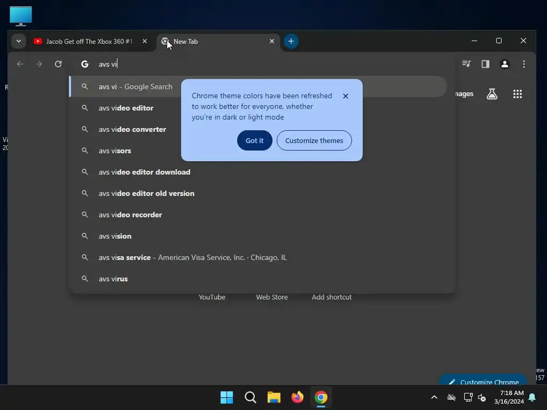Click Got it in theme popup
The height and width of the screenshot is (410, 547).
coord(254,140)
